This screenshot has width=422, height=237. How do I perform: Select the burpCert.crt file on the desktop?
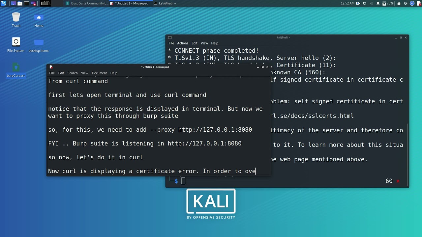tap(16, 70)
